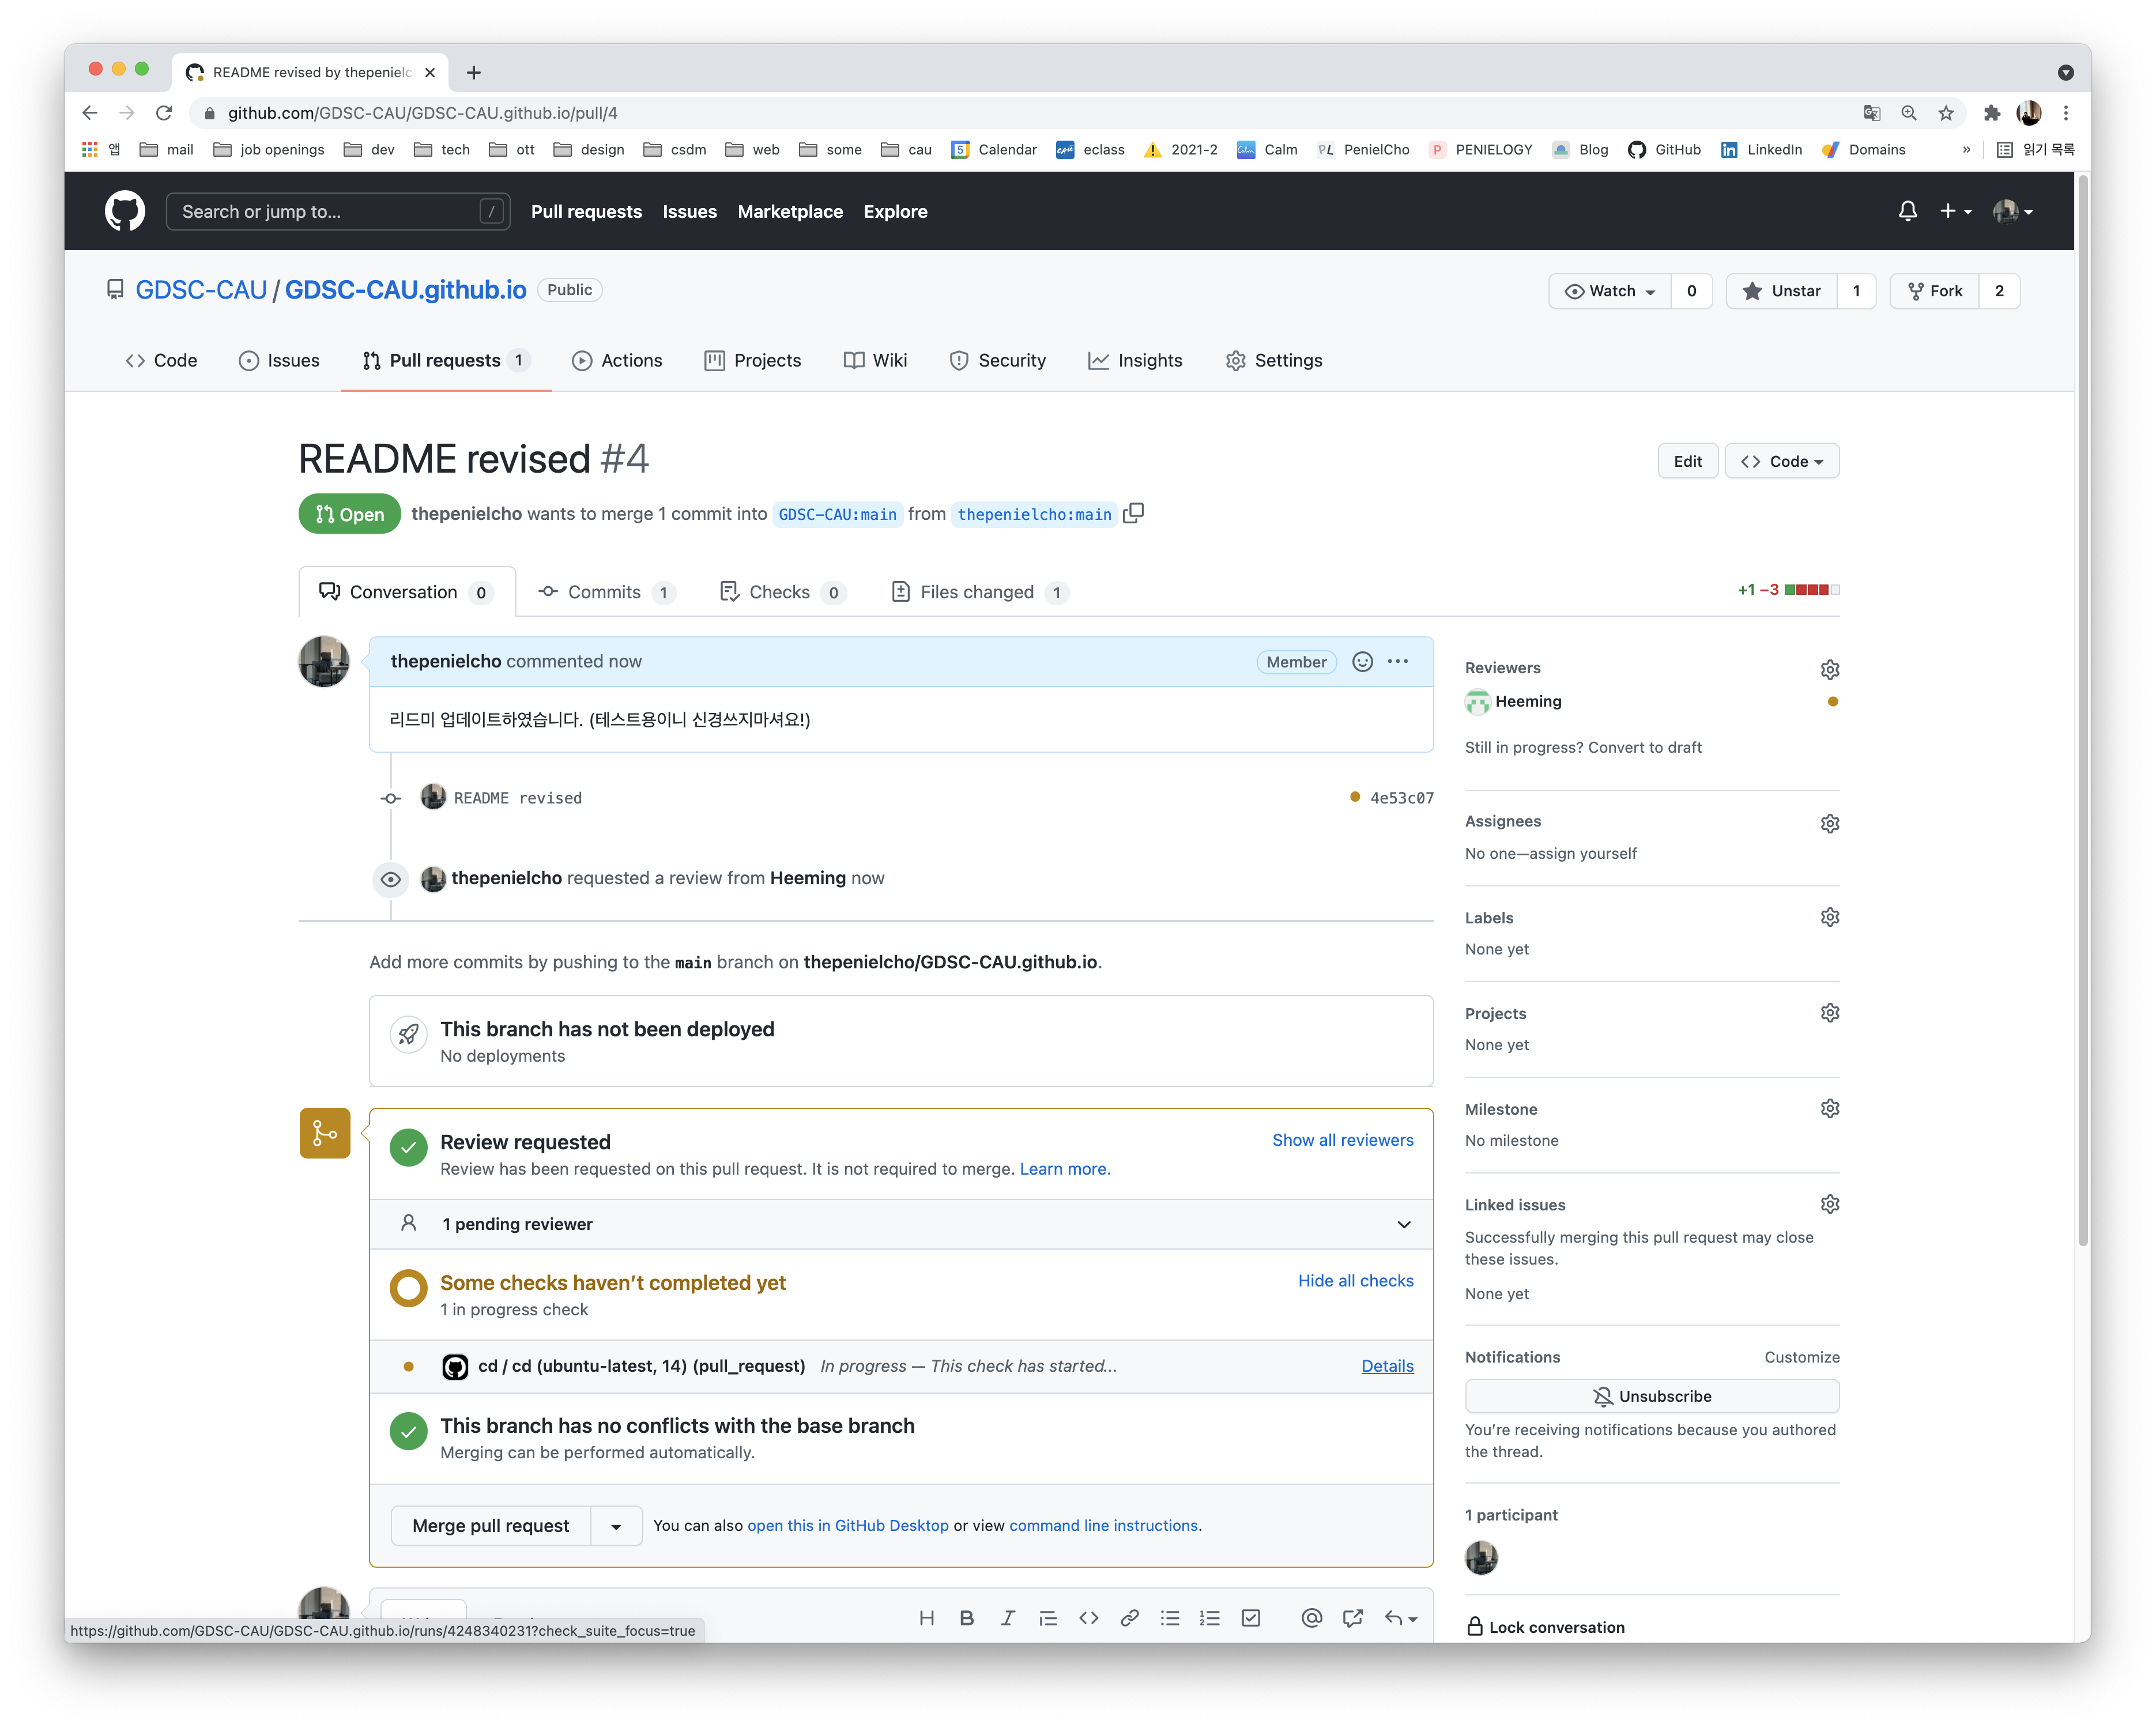The height and width of the screenshot is (1728, 2156).
Task: Click the Labels gear icon
Action: [x=1829, y=917]
